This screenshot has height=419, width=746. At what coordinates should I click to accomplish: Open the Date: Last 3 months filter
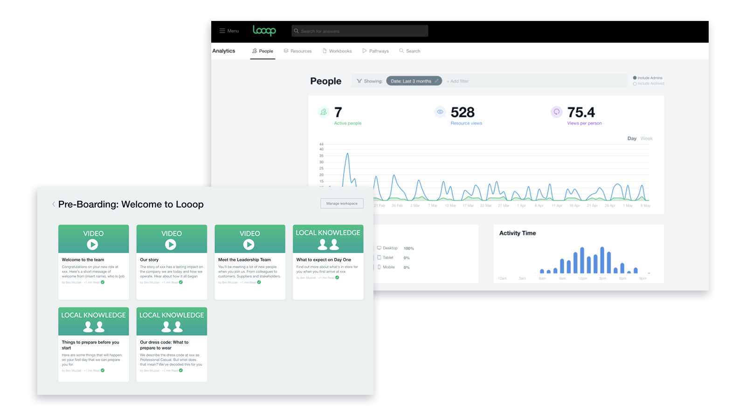point(411,81)
